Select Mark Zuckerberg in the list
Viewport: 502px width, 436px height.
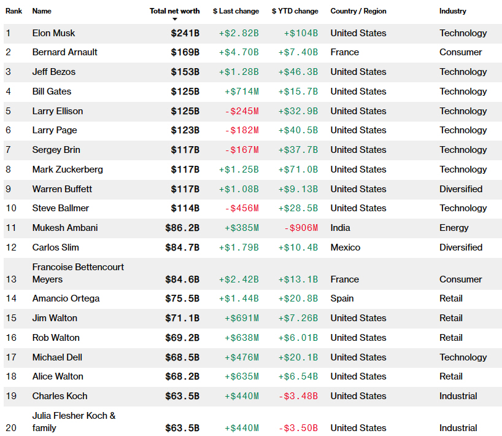[68, 169]
